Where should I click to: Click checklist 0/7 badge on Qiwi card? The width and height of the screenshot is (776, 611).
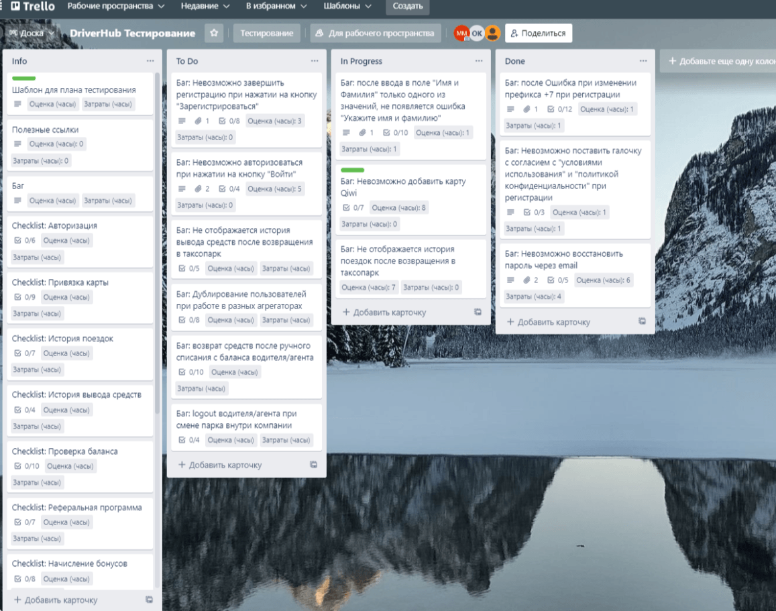353,208
